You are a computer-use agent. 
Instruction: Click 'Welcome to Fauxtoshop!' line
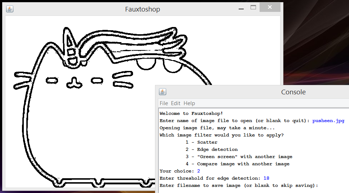191,113
